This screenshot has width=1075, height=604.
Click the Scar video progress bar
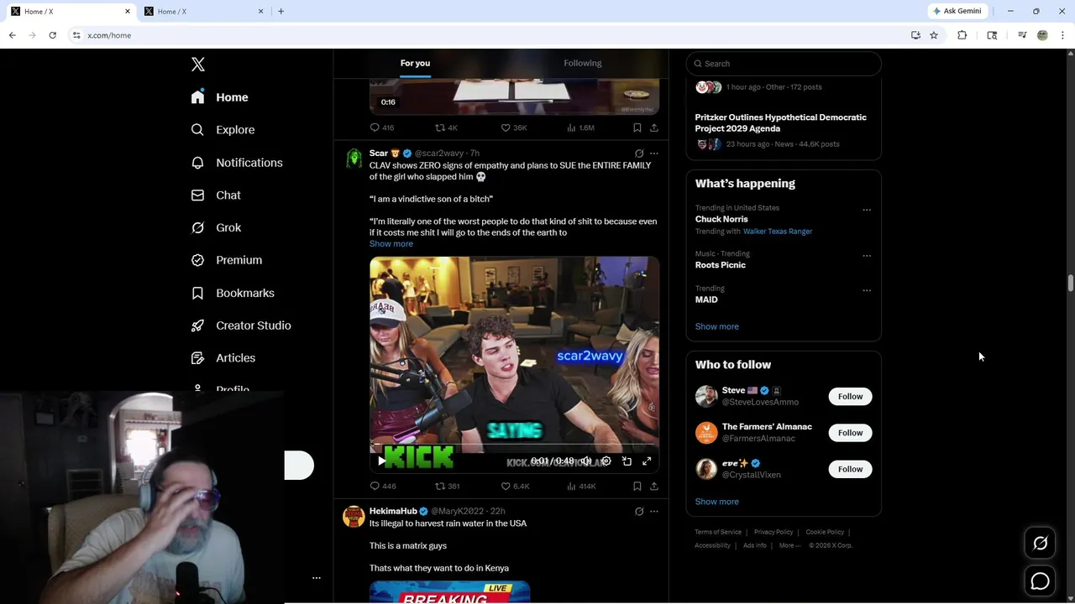point(514,445)
